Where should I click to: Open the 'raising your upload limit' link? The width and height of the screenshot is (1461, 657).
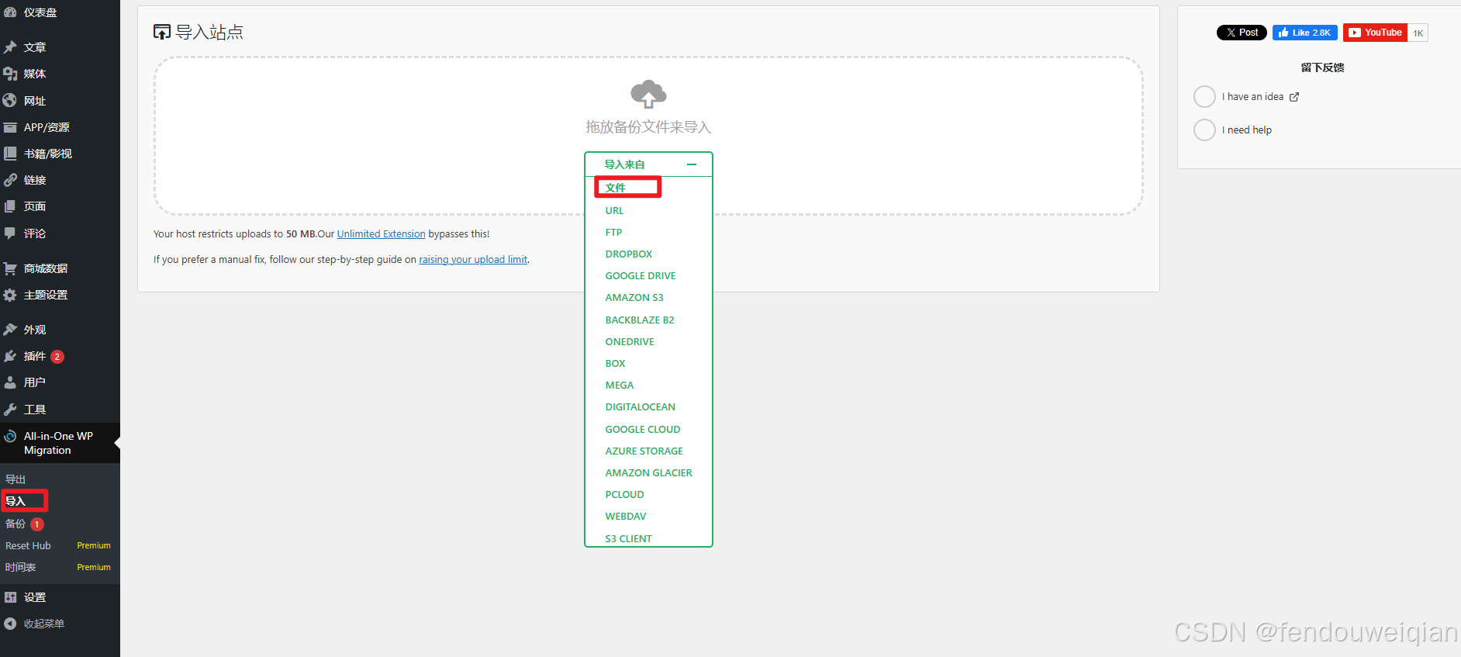coord(473,260)
